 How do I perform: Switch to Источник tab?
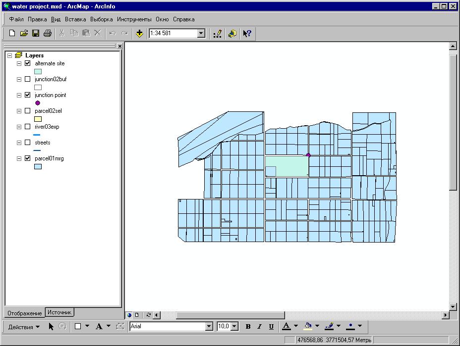(59, 312)
